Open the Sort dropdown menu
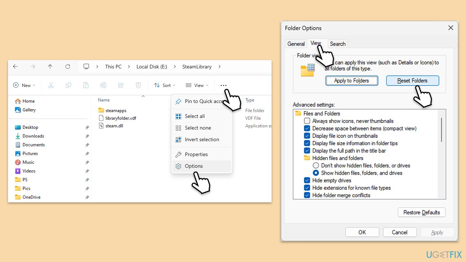 [x=165, y=85]
